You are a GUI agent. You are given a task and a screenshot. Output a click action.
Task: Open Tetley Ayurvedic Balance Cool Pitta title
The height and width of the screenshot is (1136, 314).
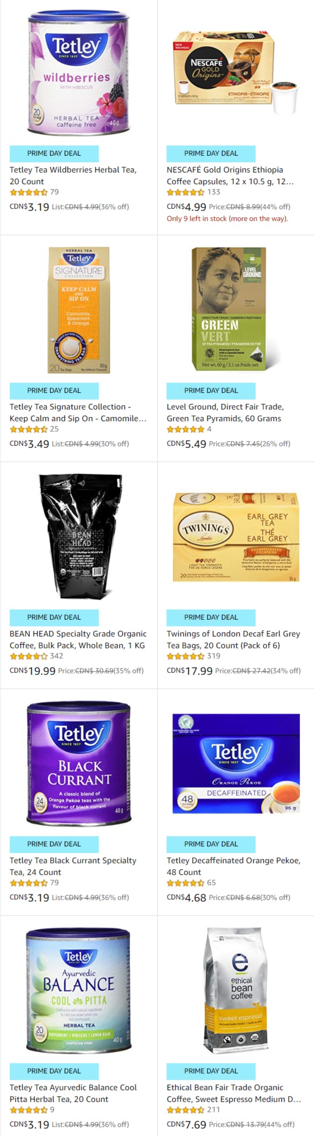pyautogui.click(x=73, y=1093)
